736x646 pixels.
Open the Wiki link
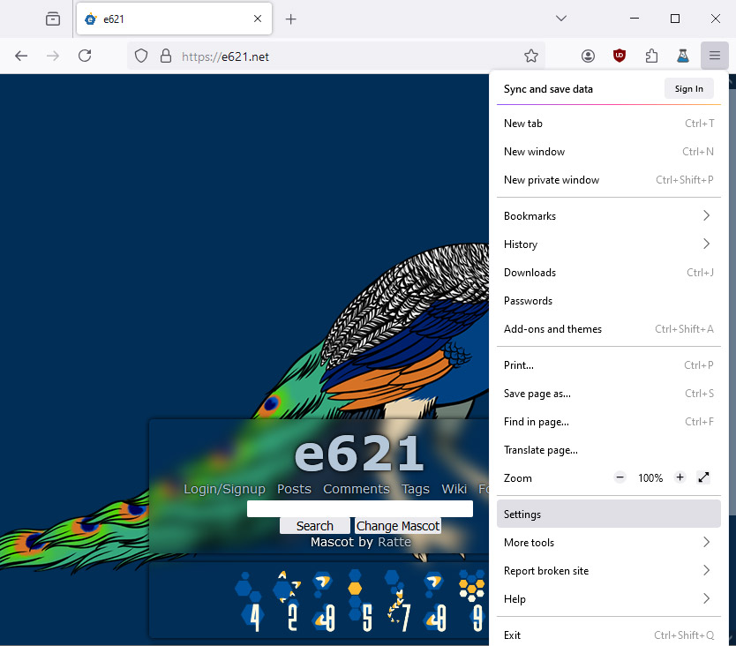[454, 489]
